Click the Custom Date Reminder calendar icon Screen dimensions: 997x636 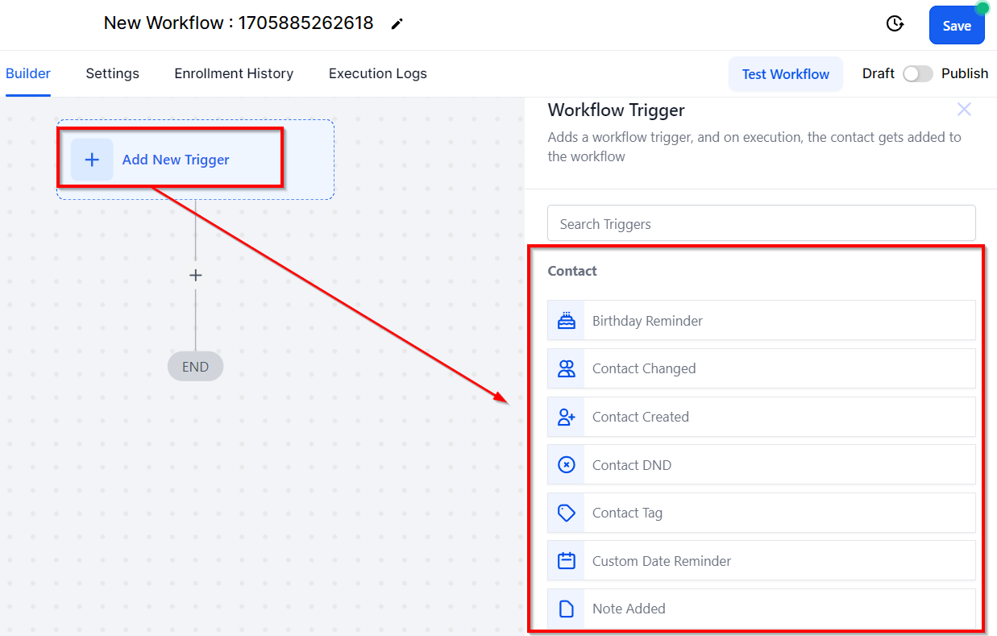[x=567, y=561]
